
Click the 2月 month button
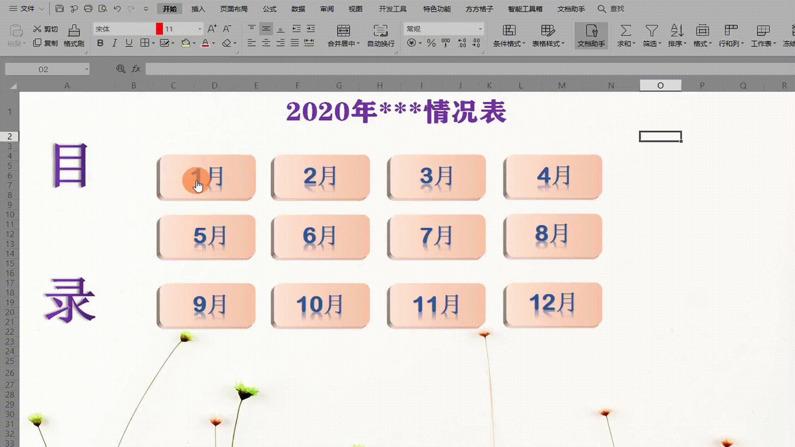point(320,178)
